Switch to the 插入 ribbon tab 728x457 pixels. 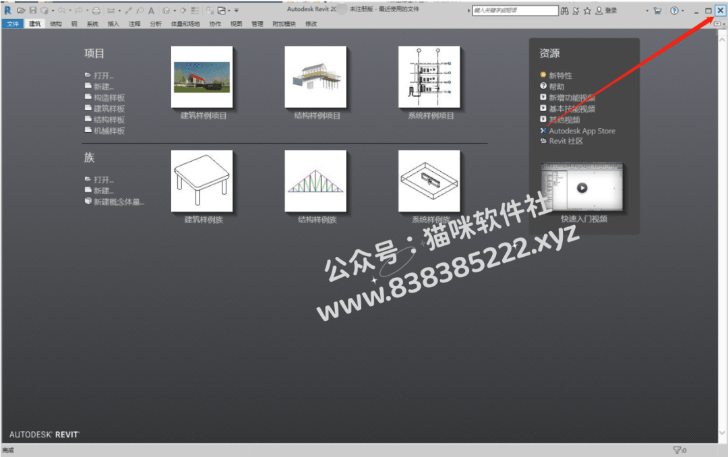point(113,24)
